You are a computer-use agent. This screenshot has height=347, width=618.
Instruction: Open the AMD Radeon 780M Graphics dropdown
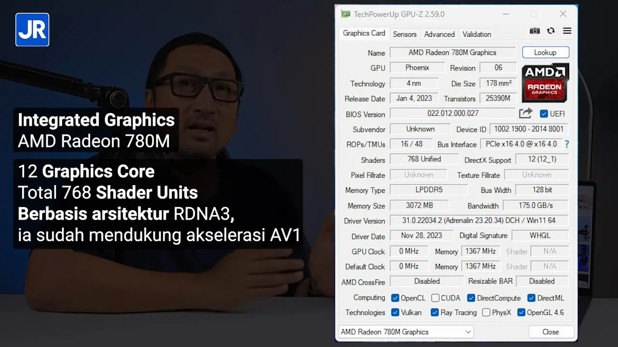click(406, 332)
